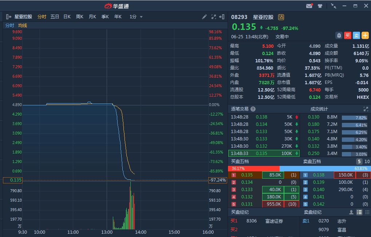Select tick row with 270K volume
This screenshot has width=371, height=237.
coord(264,146)
